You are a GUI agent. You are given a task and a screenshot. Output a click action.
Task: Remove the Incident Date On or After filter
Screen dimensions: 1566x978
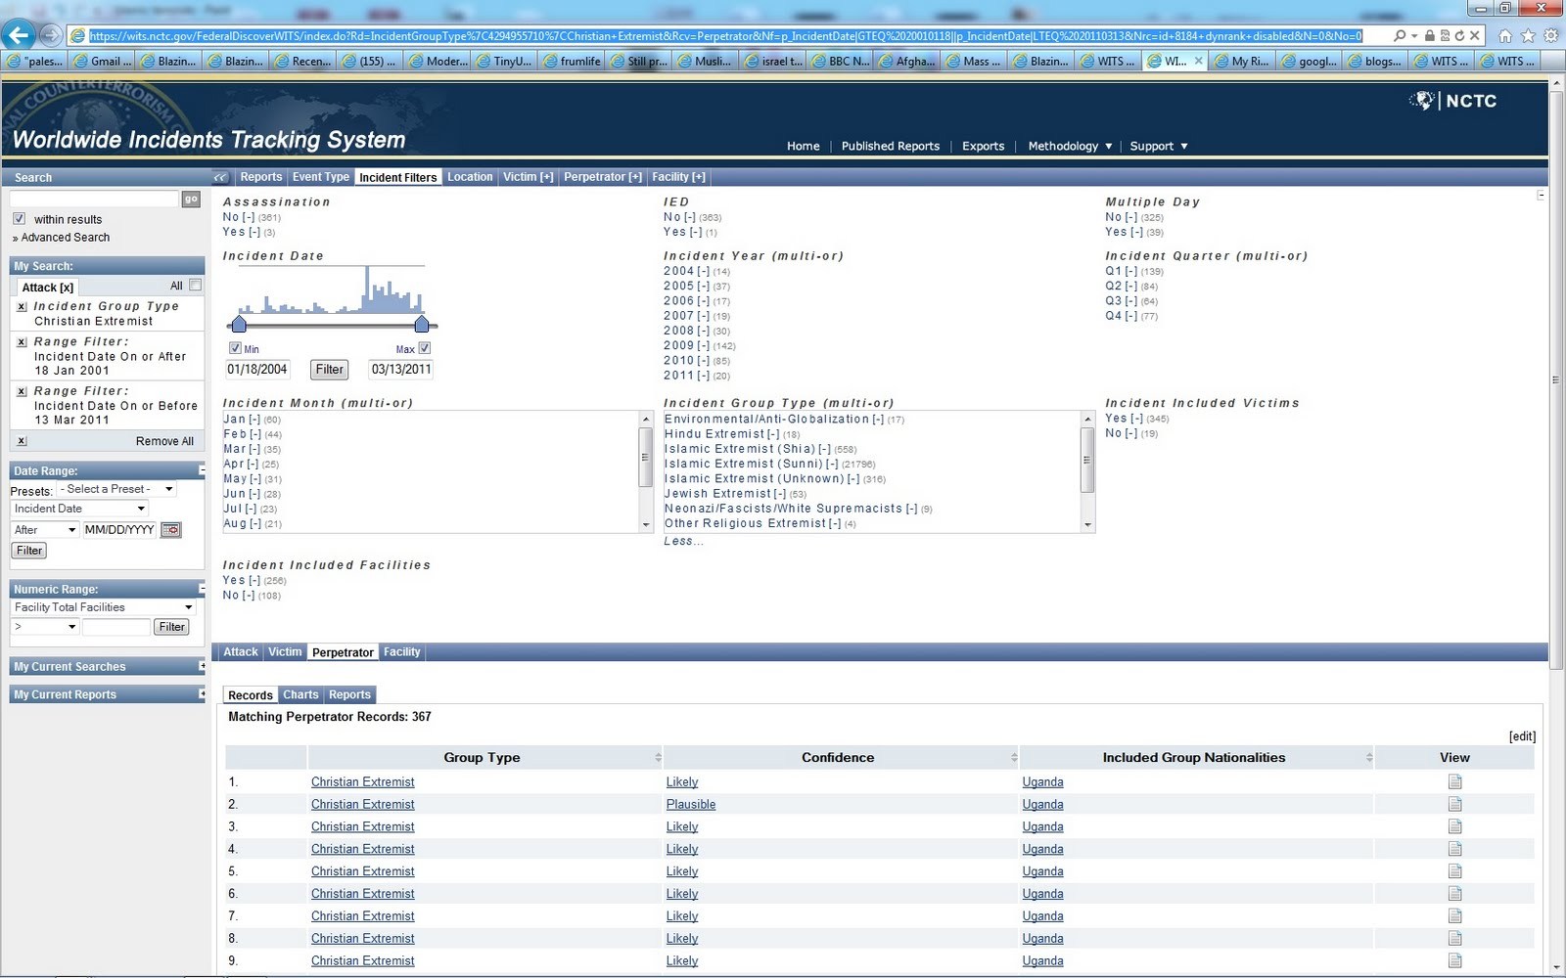(x=21, y=342)
